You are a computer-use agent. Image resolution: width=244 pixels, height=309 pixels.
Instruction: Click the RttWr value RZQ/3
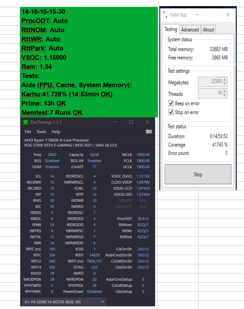pos(143,231)
